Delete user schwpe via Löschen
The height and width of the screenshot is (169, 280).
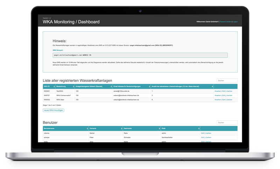(208, 137)
